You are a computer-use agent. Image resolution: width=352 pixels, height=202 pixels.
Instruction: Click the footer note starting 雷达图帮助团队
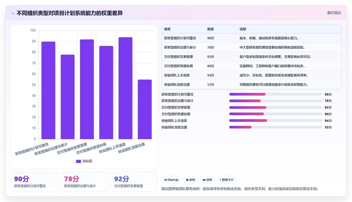click(x=240, y=189)
